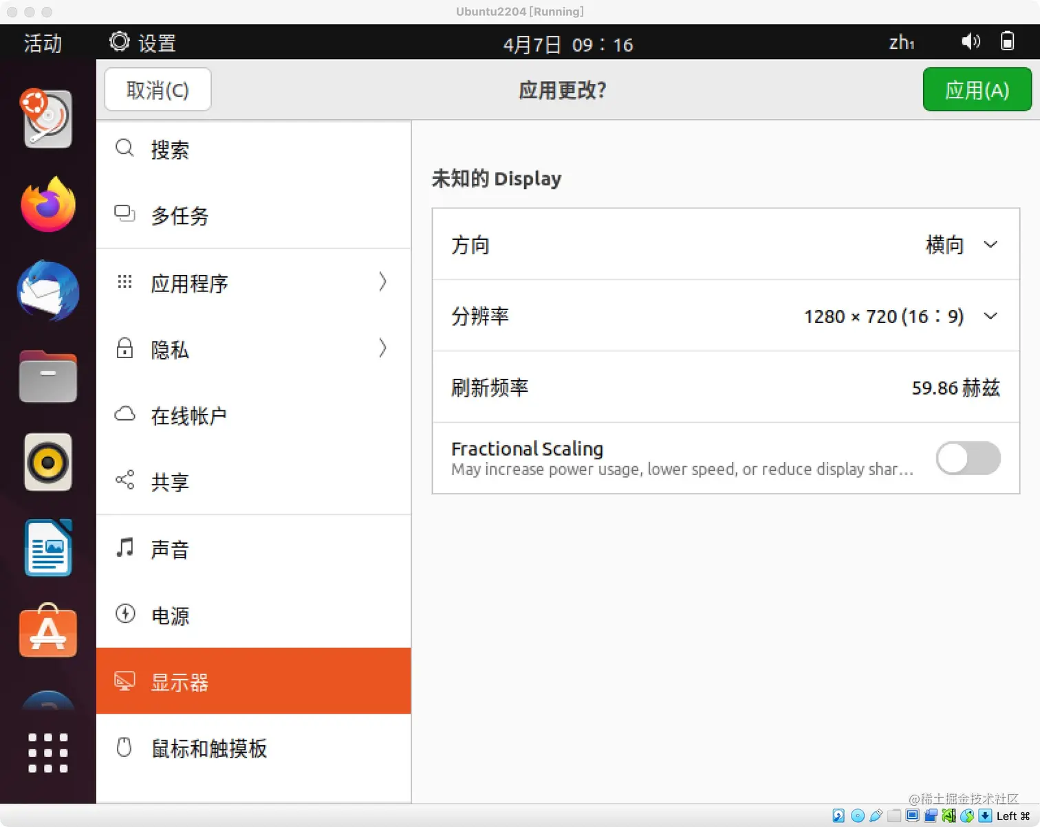
Task: Launch Thunderbird mail from the dock
Action: pos(47,291)
